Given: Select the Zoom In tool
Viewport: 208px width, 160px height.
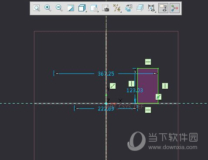Looking at the screenshot, I should point(48,8).
